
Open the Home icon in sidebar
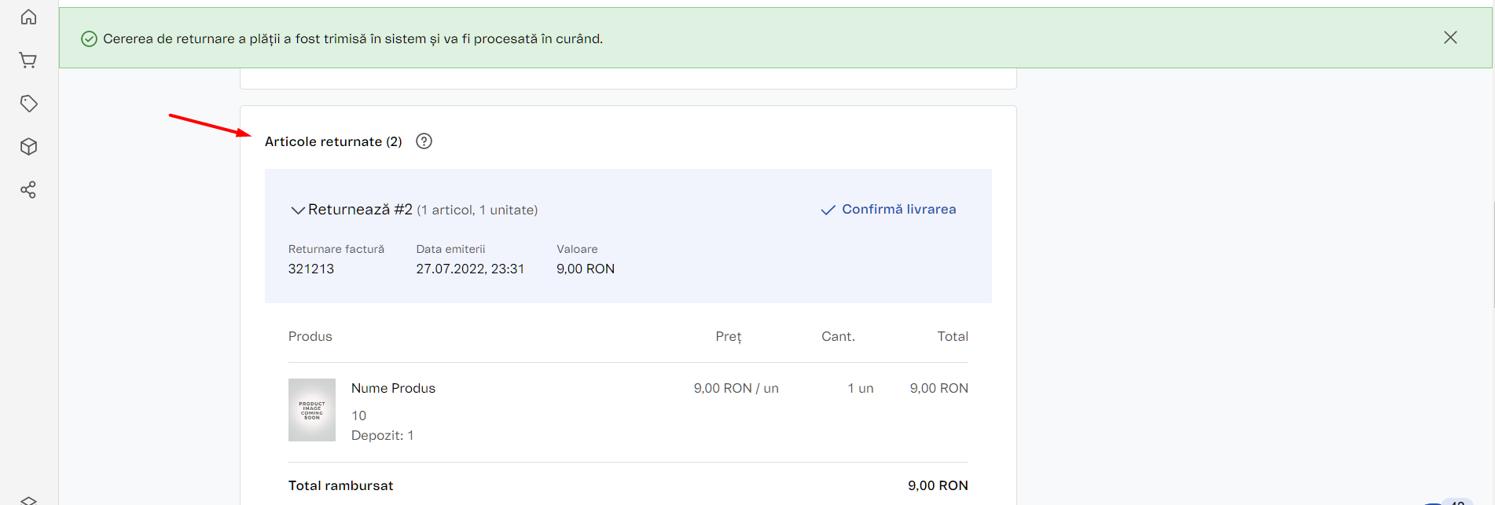click(x=29, y=17)
